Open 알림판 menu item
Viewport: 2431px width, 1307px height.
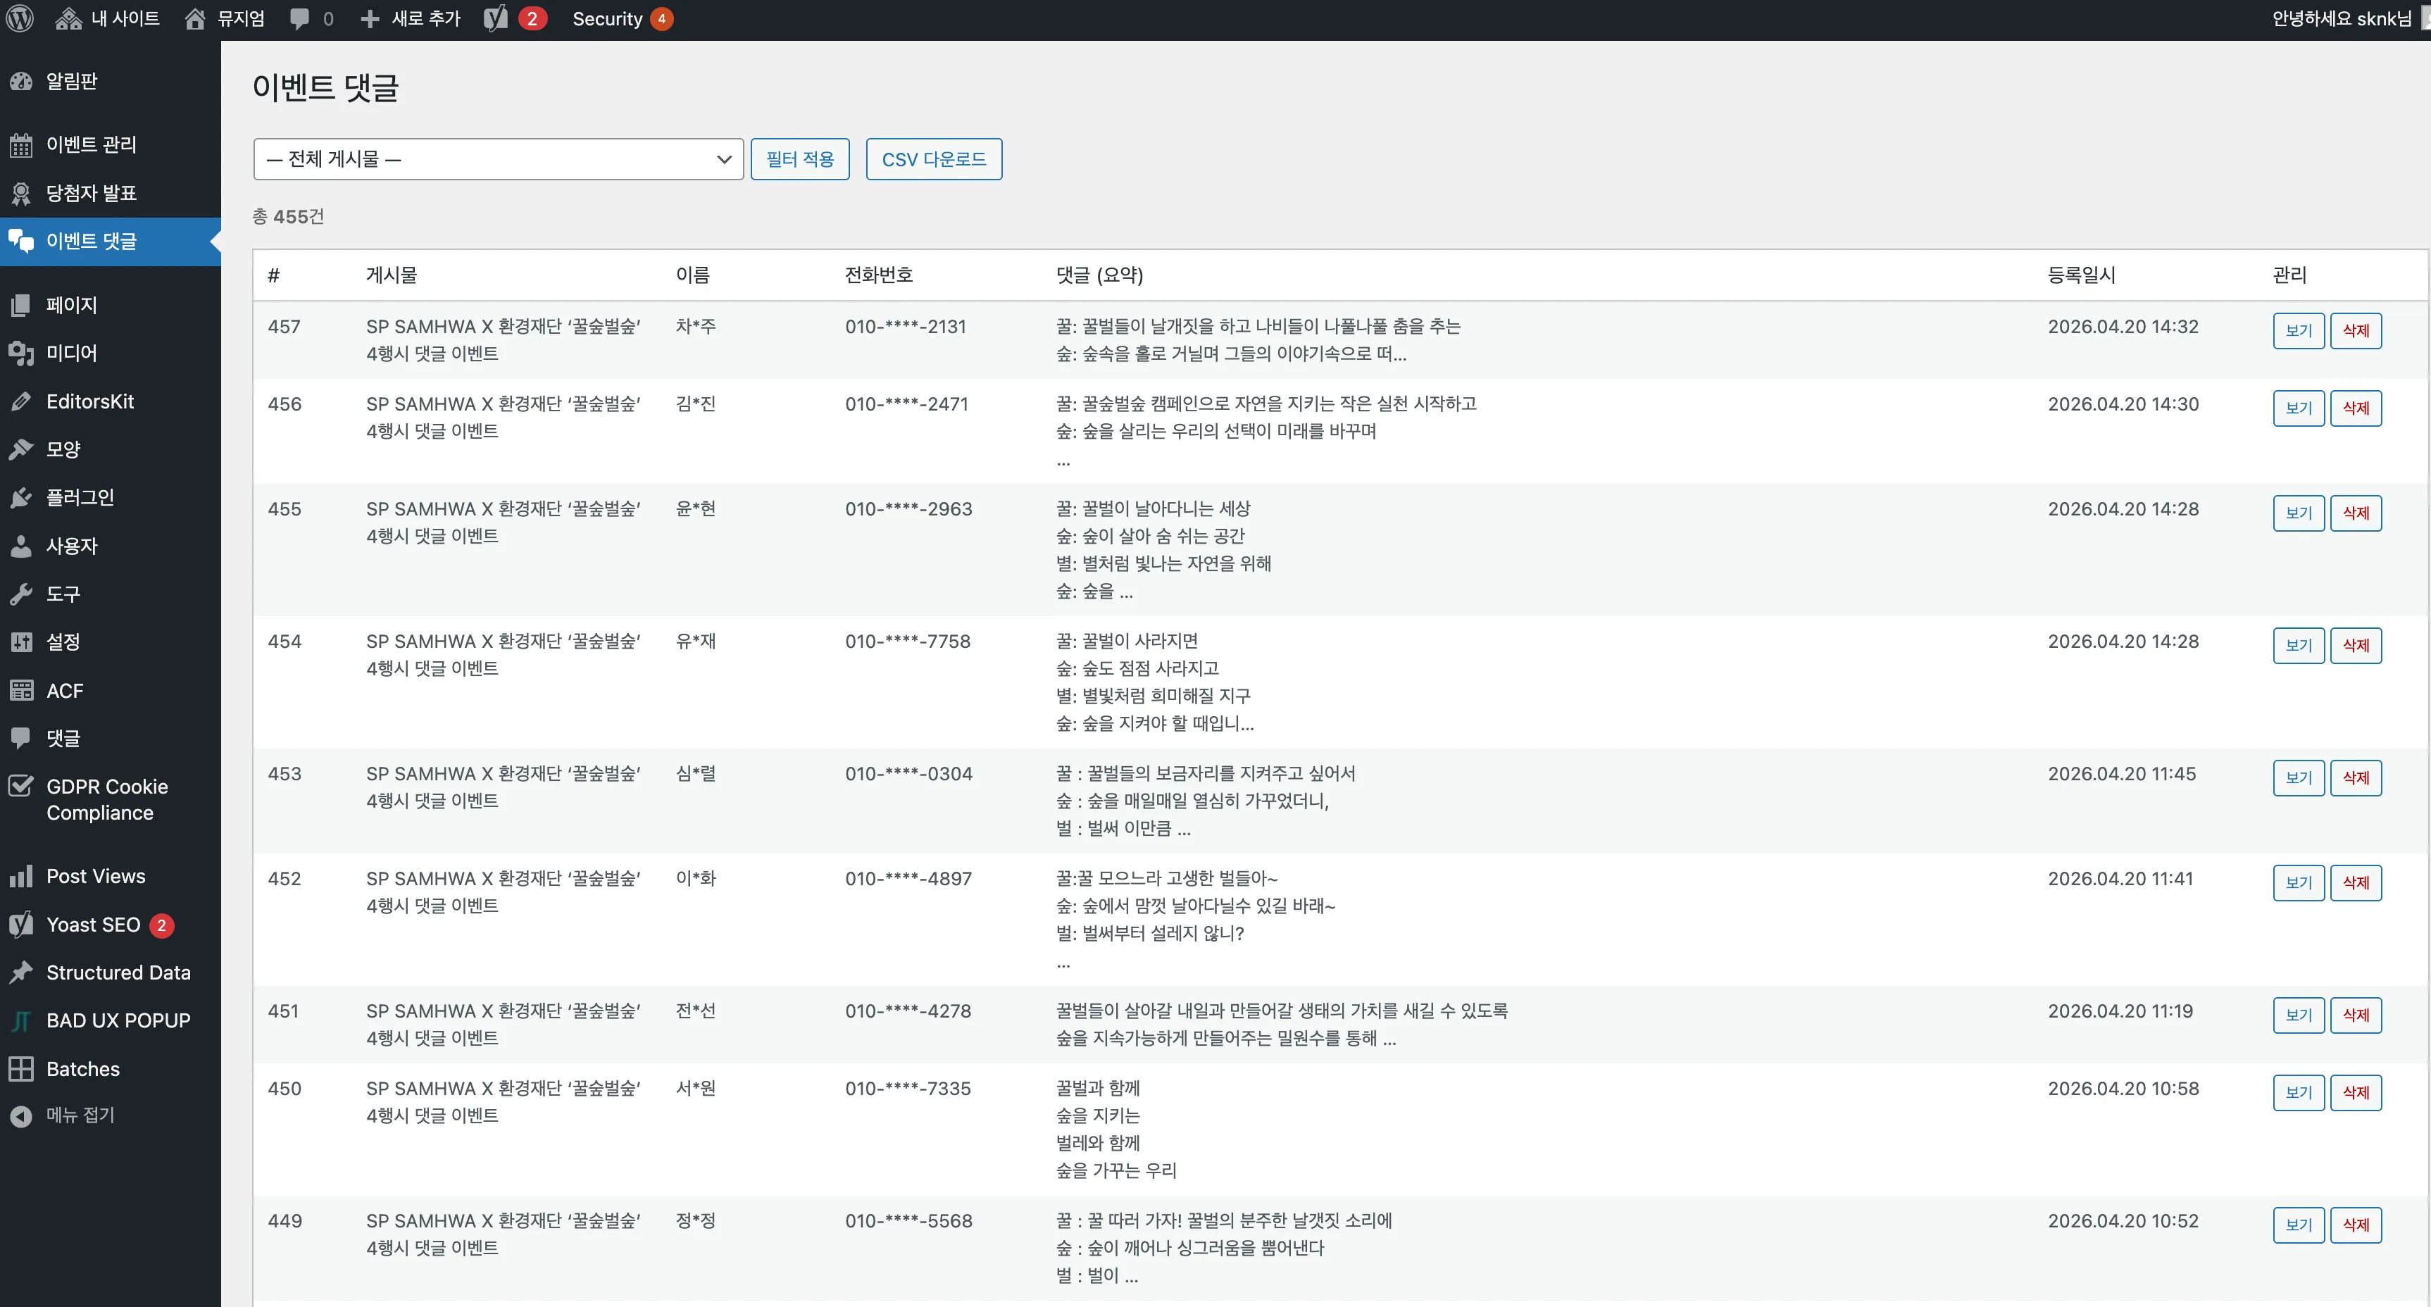click(111, 81)
